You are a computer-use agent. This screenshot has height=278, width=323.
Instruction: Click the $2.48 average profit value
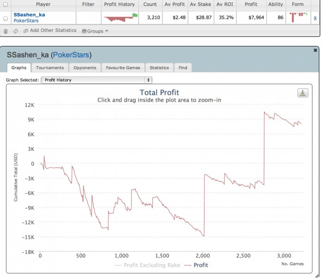(179, 17)
